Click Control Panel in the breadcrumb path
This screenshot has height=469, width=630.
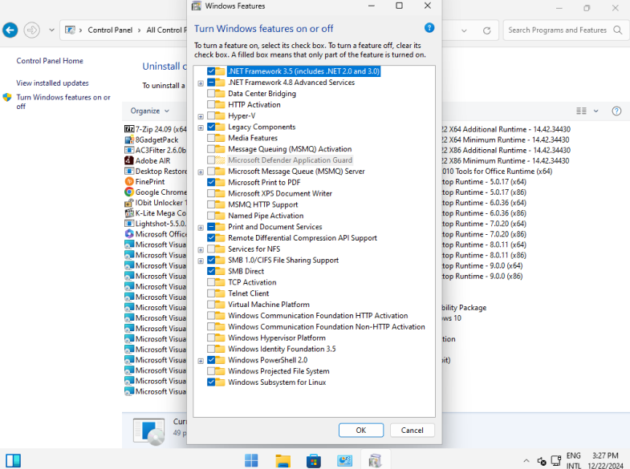[x=110, y=30]
